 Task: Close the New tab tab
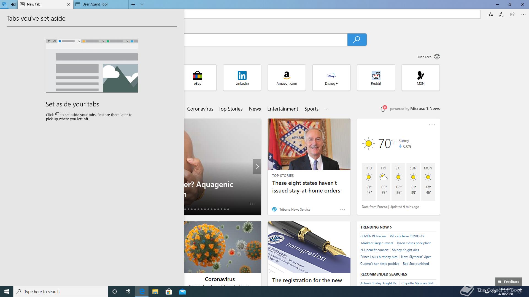[69, 4]
